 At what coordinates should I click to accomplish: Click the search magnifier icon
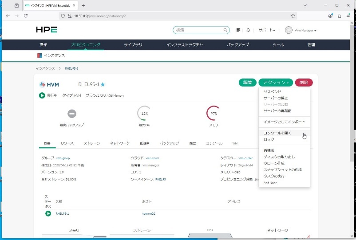[226, 30]
